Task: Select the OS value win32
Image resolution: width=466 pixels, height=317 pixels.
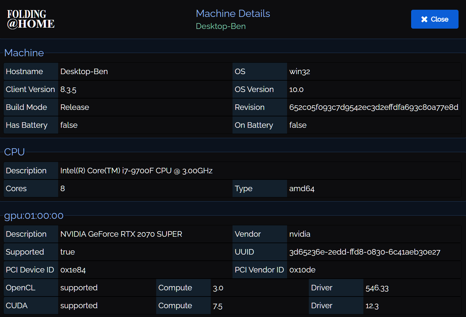Action: tap(300, 72)
